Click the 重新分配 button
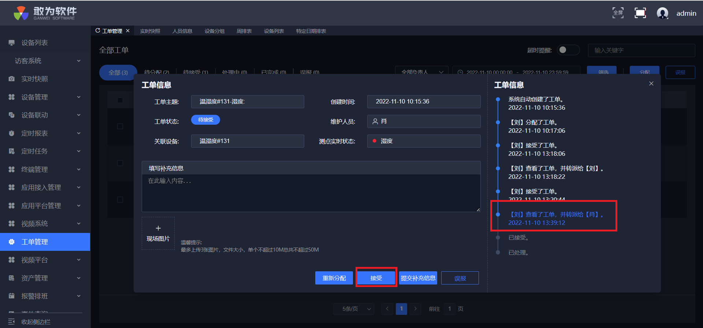The height and width of the screenshot is (328, 703). tap(334, 278)
